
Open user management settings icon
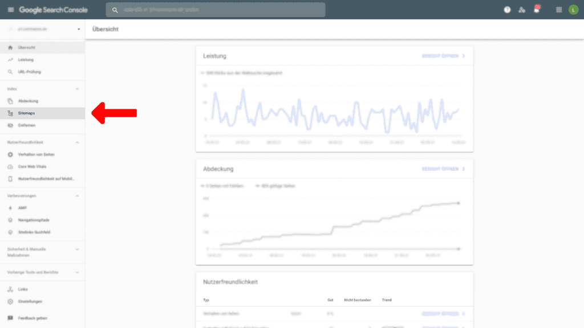[522, 10]
